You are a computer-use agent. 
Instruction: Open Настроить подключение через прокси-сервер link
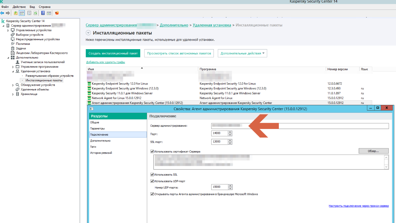[358, 206]
